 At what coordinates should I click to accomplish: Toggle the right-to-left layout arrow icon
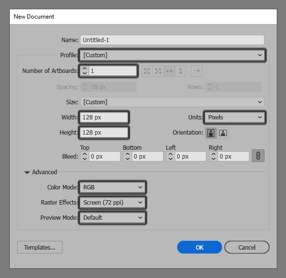pos(197,71)
